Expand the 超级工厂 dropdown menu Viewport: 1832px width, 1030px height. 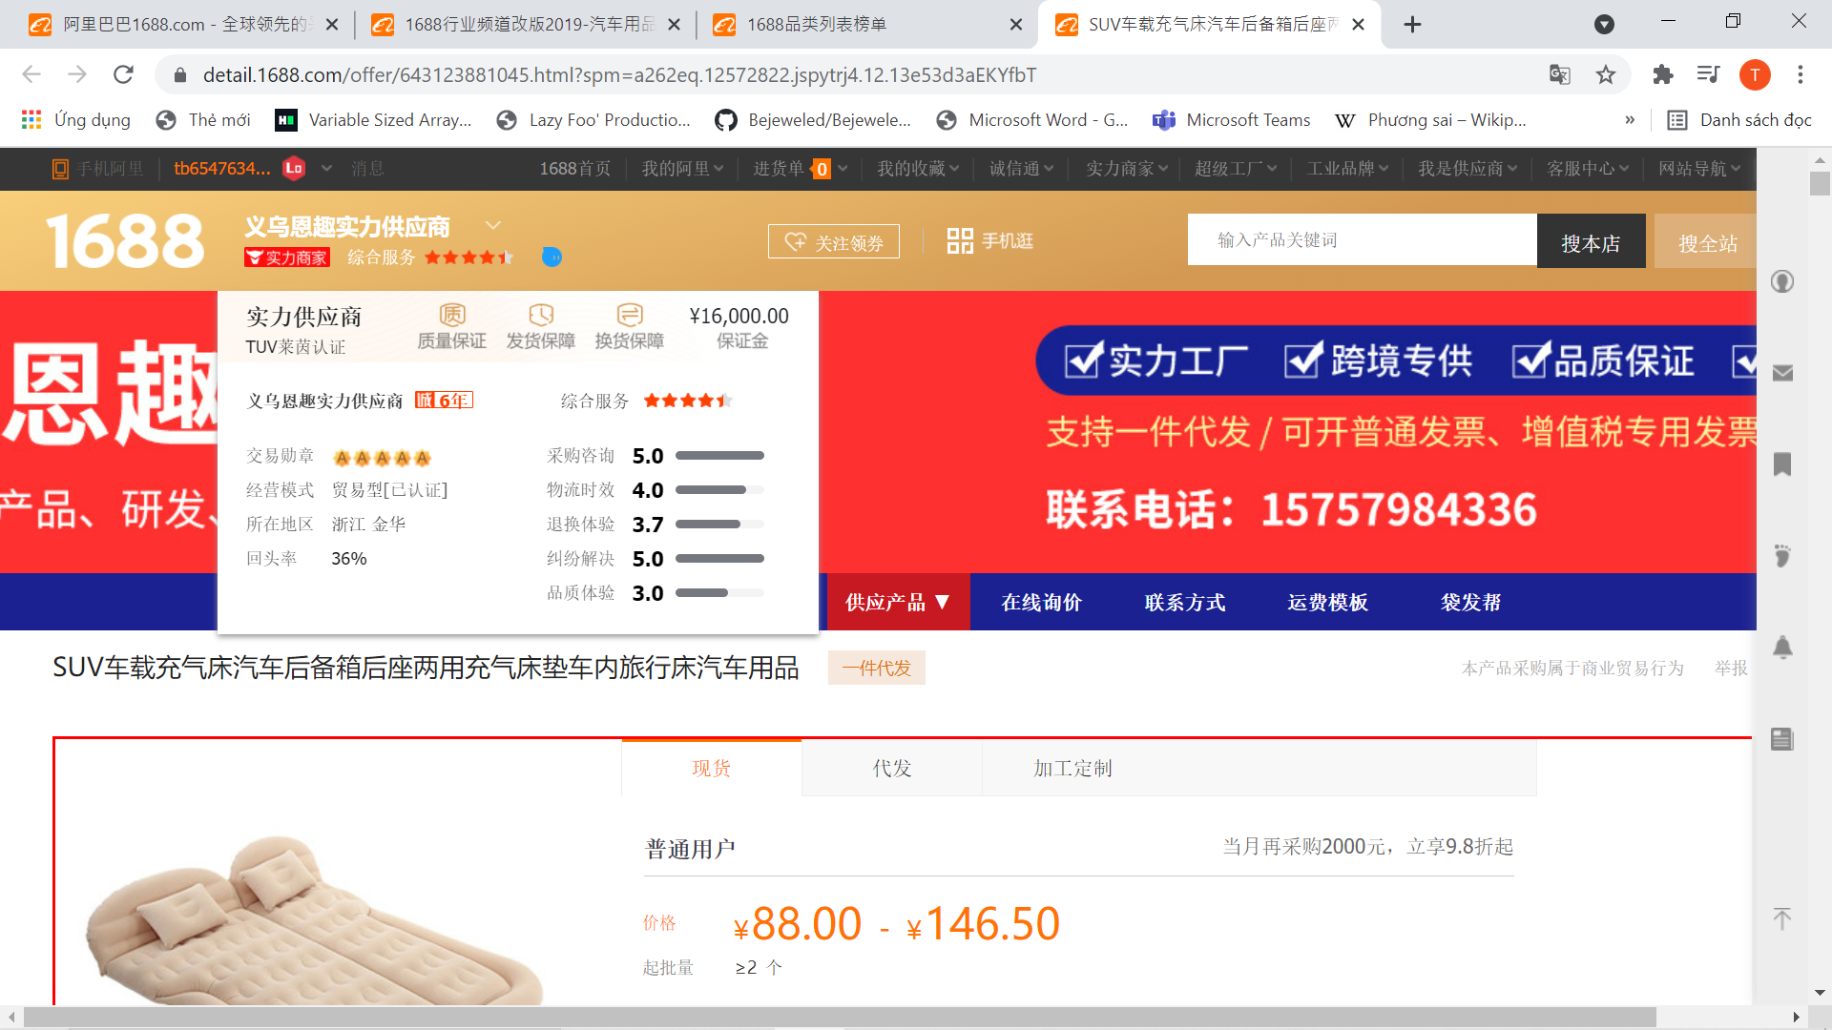(x=1236, y=169)
